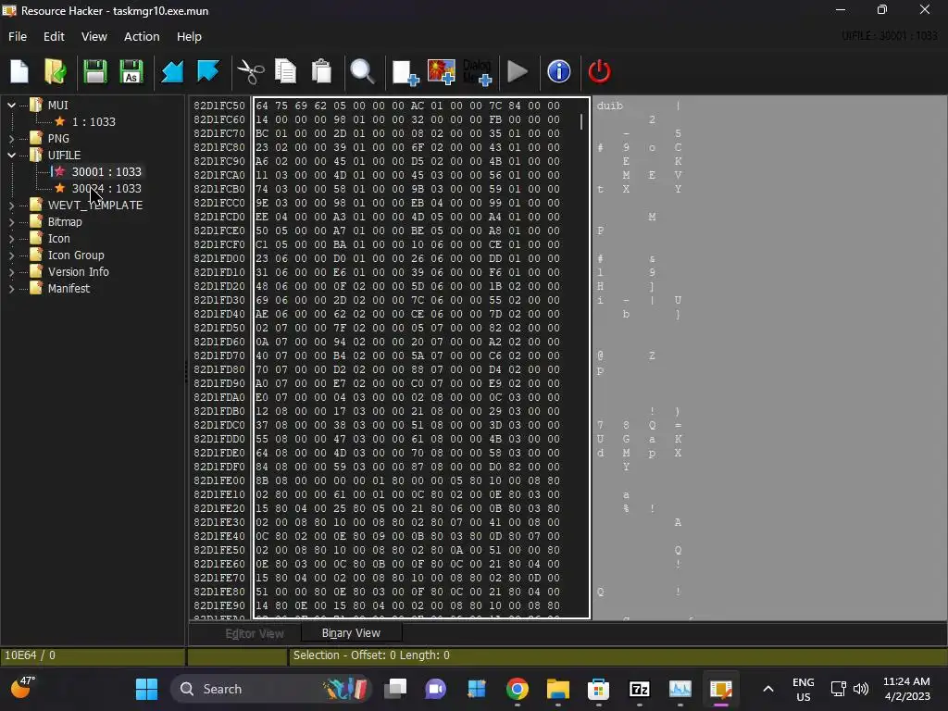
Task: Click hex address 82D1FE00
Action: pyautogui.click(x=219, y=480)
